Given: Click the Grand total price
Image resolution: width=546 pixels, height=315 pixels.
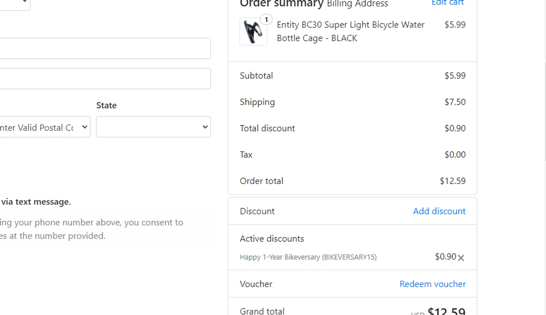Looking at the screenshot, I should tap(446, 311).
